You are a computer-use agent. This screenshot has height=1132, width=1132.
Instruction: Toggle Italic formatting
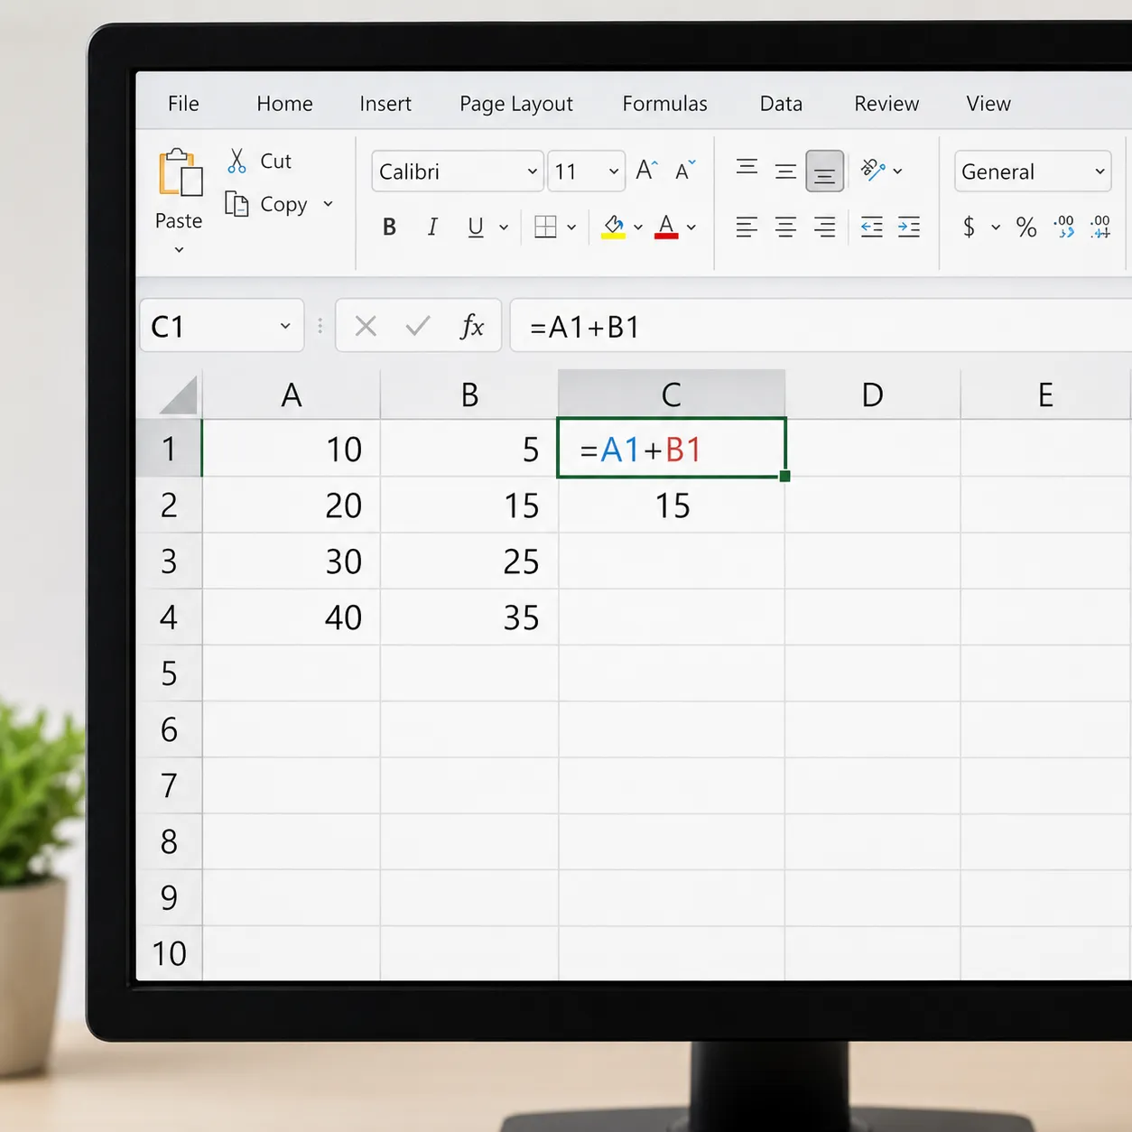[432, 227]
